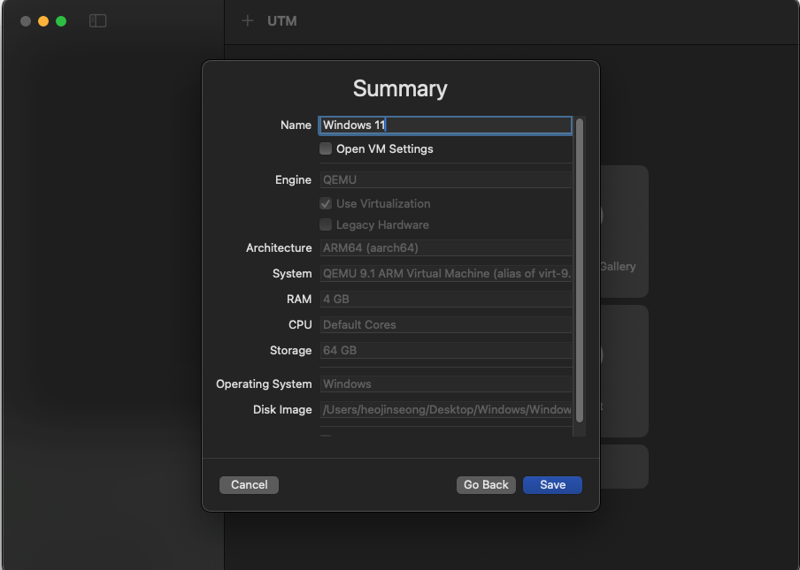
Task: Click the Architecture field ARM64 (aarch64)
Action: (x=445, y=248)
